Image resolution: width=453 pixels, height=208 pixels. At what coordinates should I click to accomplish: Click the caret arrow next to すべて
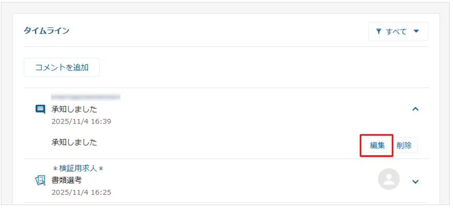(x=416, y=31)
